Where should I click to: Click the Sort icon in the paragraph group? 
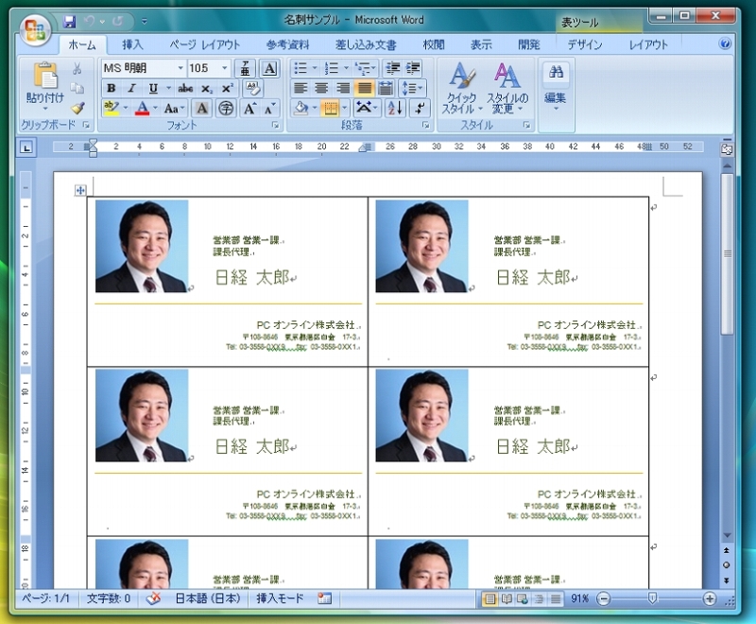[x=395, y=108]
